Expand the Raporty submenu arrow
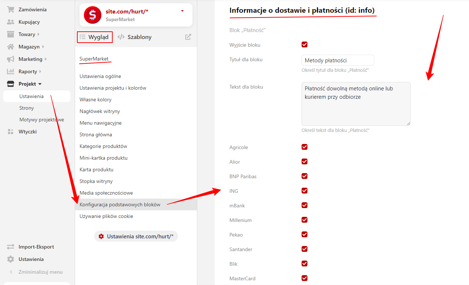The width and height of the screenshot is (469, 285). pos(40,71)
